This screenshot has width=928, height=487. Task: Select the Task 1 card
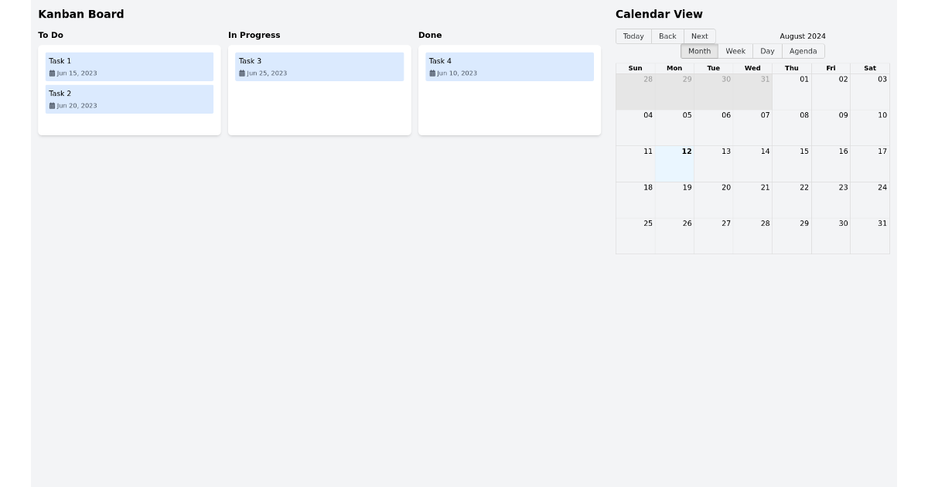[x=129, y=66]
